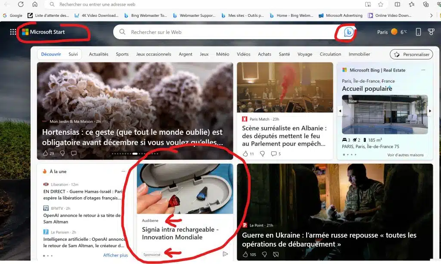The width and height of the screenshot is (441, 264).
Task: Open Vidéos category
Action: tap(243, 54)
